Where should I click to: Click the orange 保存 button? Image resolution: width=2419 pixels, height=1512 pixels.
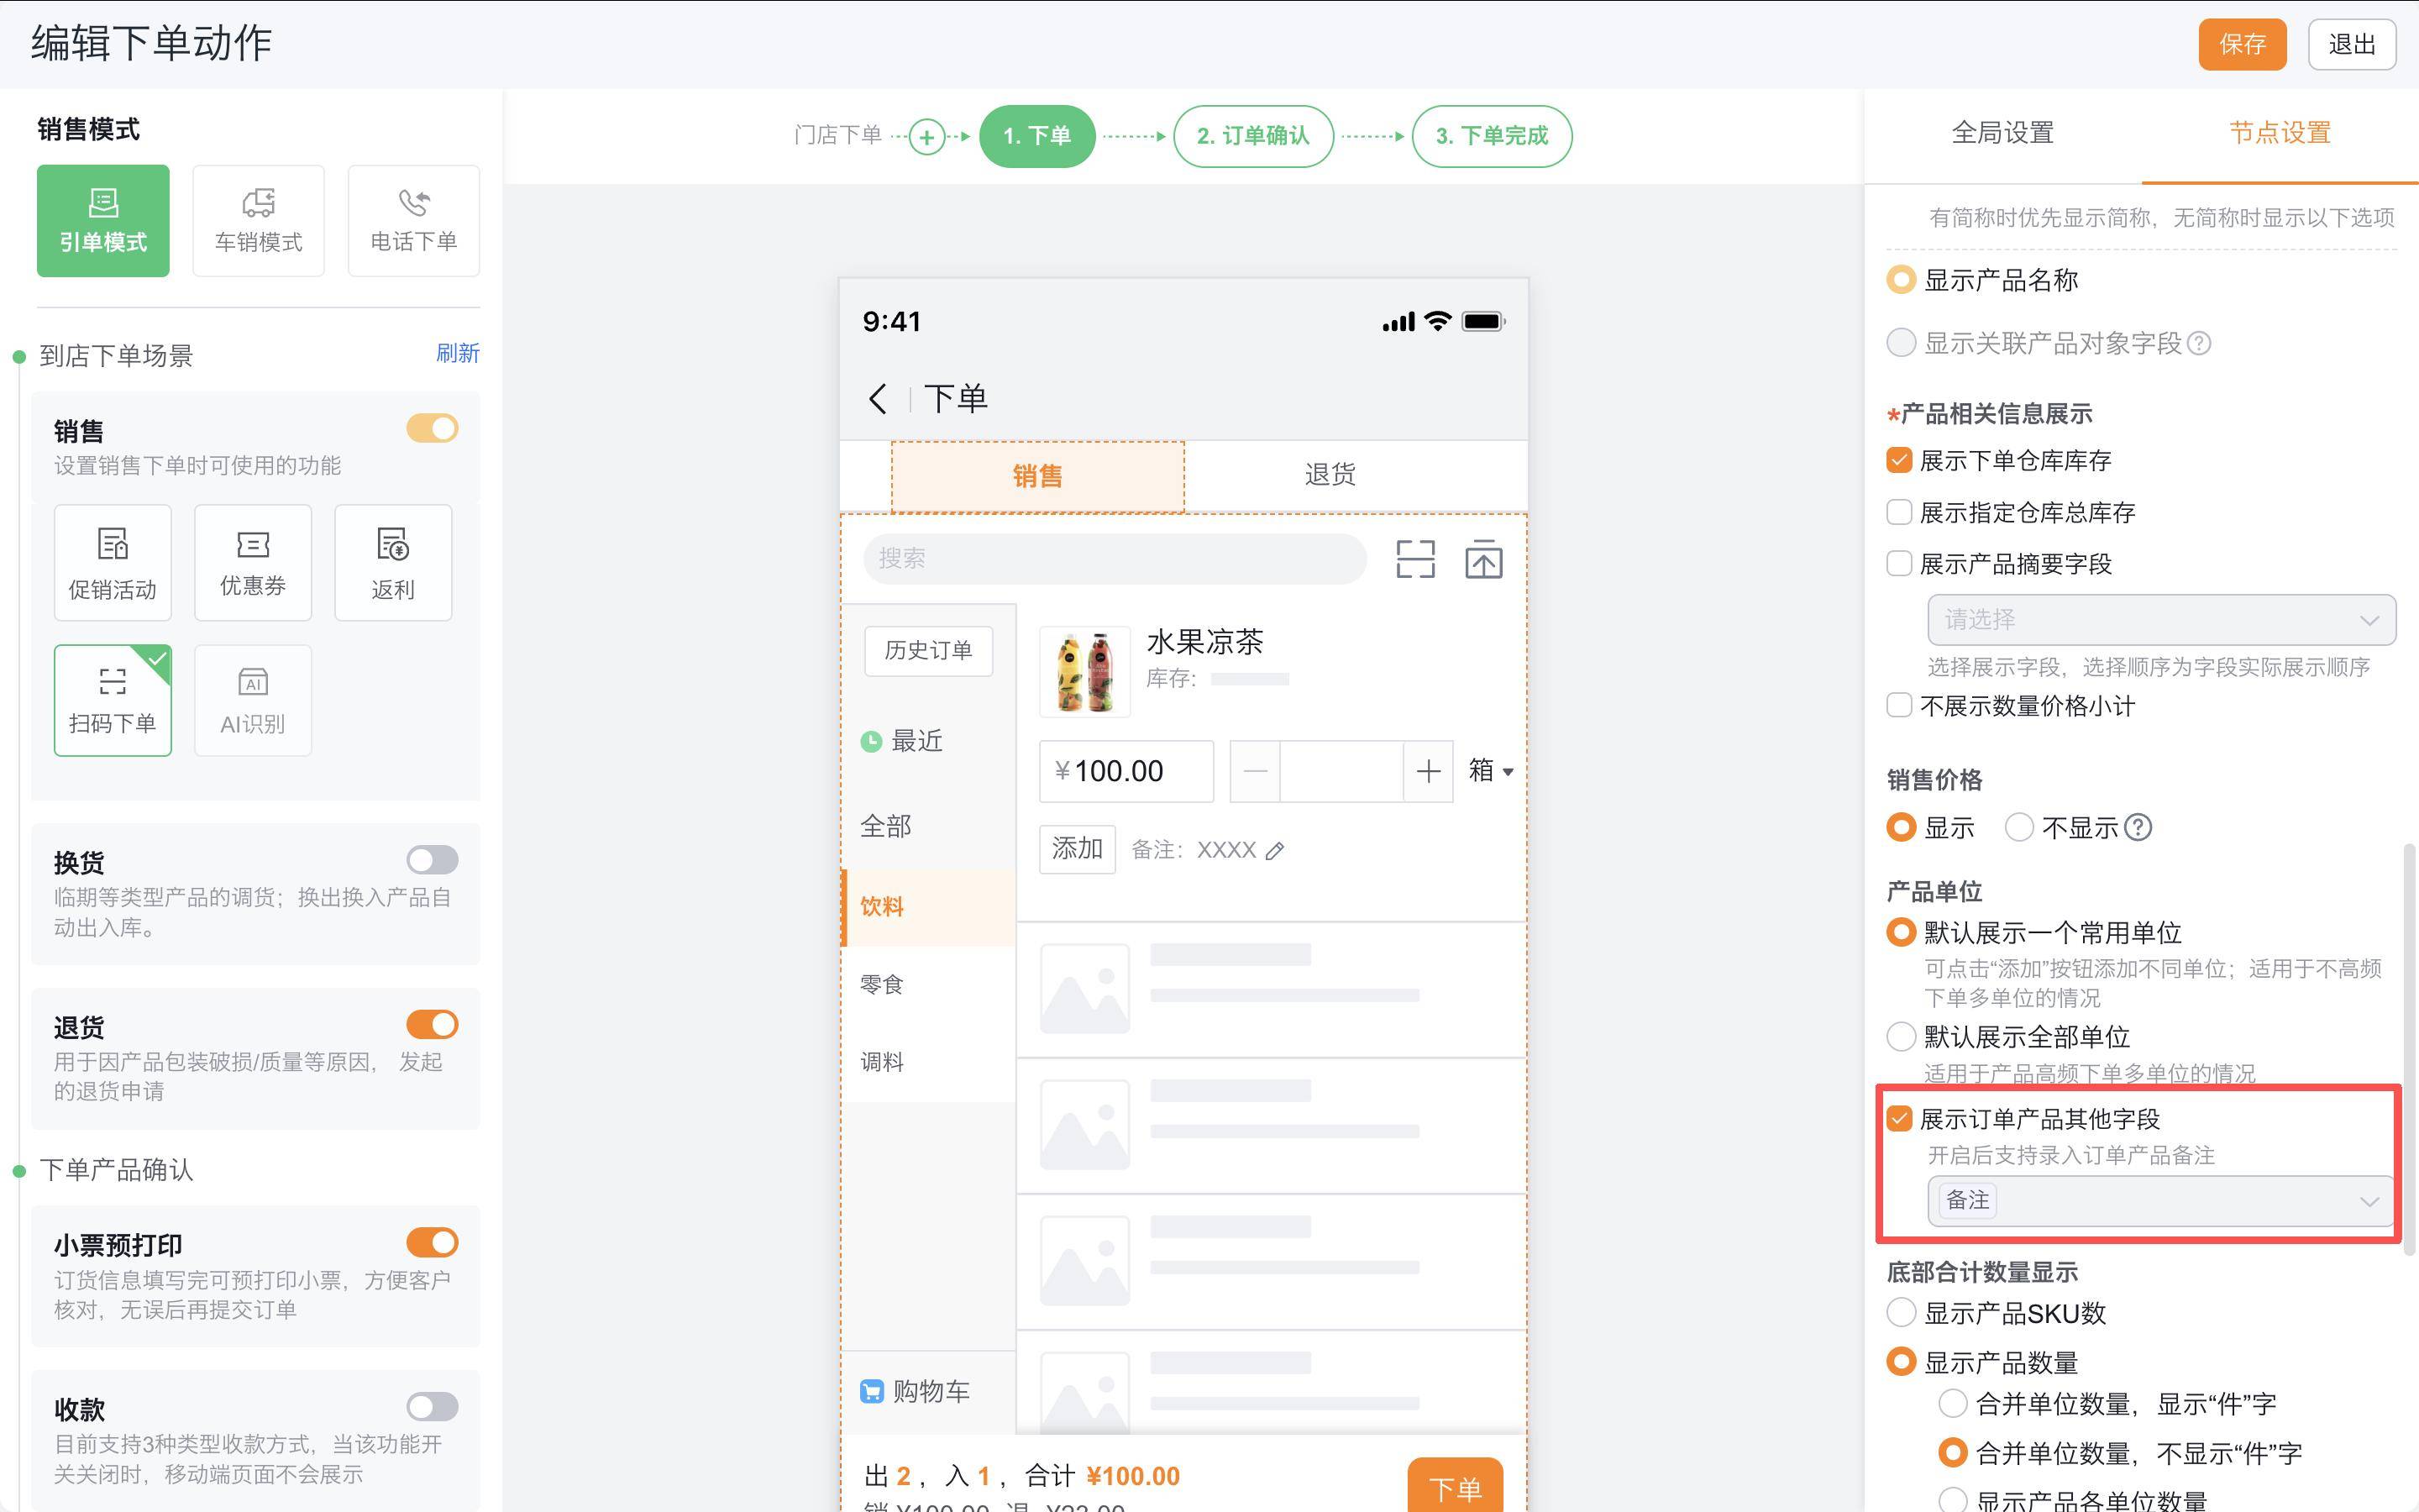click(2241, 44)
